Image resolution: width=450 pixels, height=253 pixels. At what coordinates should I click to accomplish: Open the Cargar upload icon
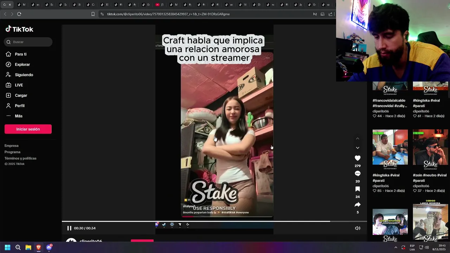pos(8,95)
